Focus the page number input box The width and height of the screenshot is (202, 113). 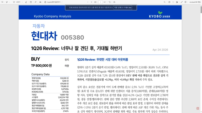(x=100, y=2)
